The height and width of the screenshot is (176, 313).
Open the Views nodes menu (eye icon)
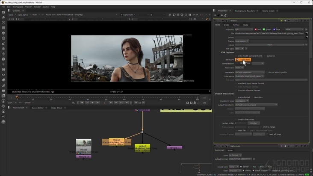(x=3, y=75)
